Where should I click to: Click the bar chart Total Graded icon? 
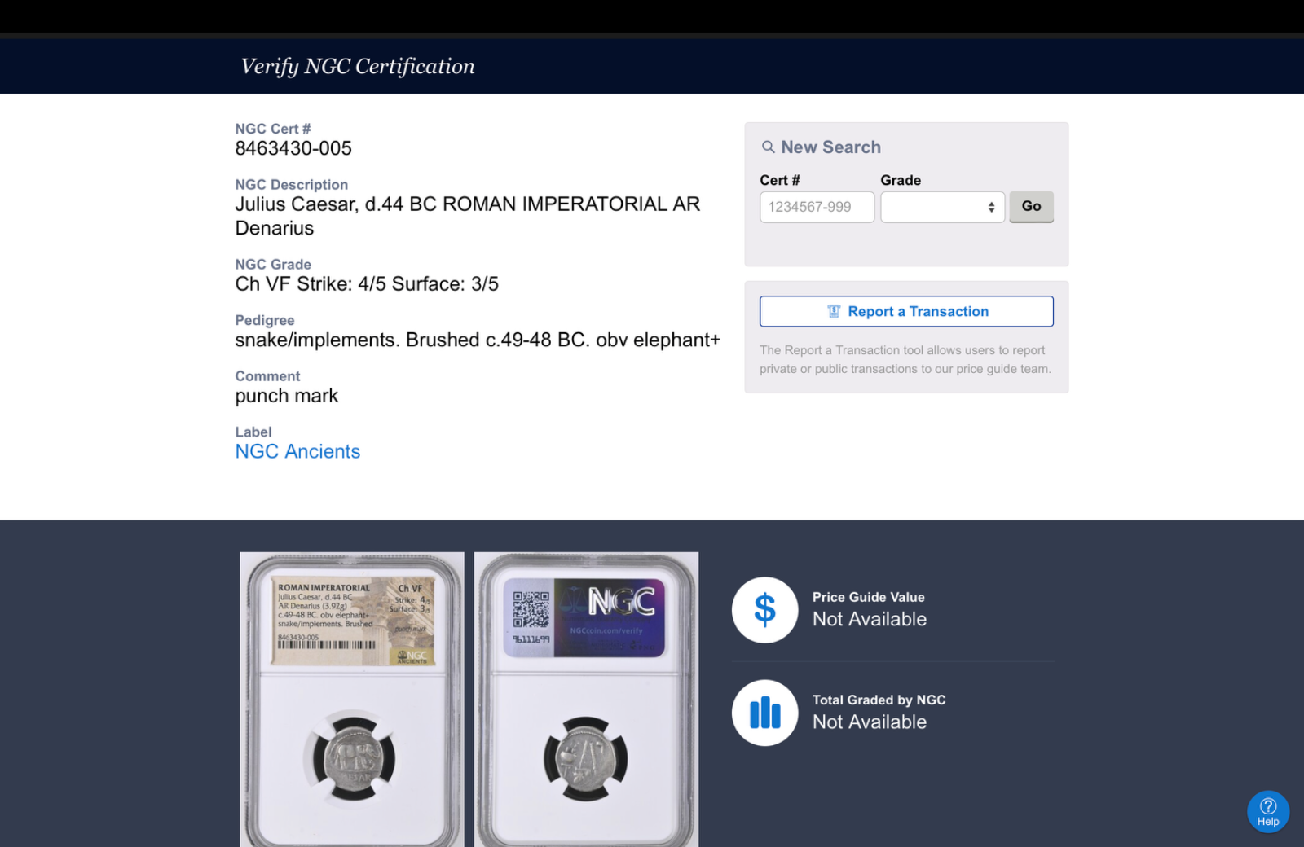point(764,713)
